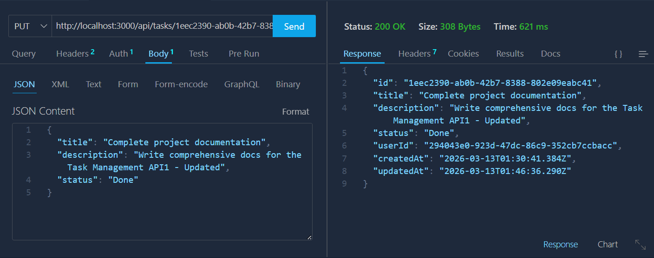Click the response "title" line
This screenshot has width=654, height=258.
pos(480,96)
